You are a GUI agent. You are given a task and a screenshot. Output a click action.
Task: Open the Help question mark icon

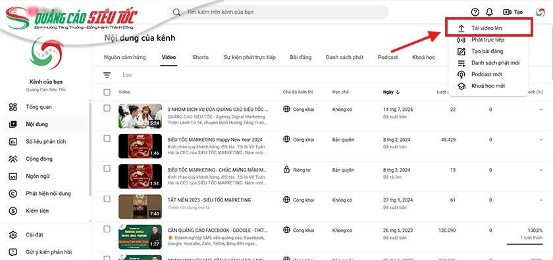tap(475, 12)
